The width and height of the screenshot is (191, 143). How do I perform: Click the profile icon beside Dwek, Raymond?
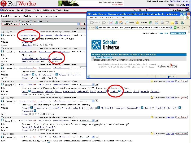(93, 57)
